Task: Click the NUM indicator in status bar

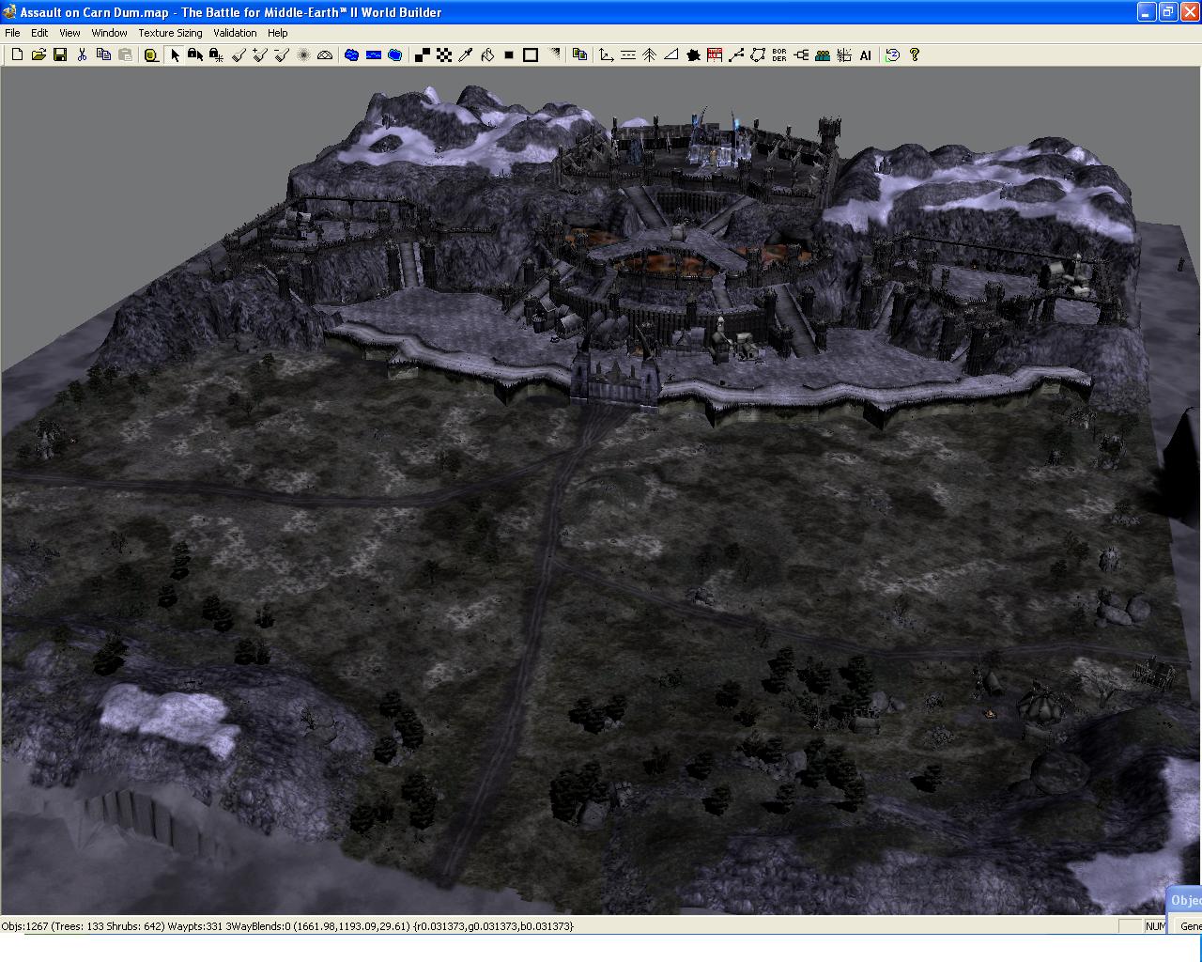Action: click(x=1155, y=926)
